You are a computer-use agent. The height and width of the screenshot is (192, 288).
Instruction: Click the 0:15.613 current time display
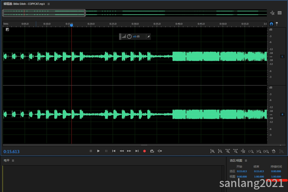[12, 151]
